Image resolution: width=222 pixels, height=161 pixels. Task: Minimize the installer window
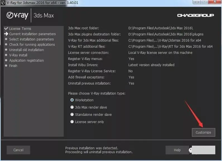197,2
